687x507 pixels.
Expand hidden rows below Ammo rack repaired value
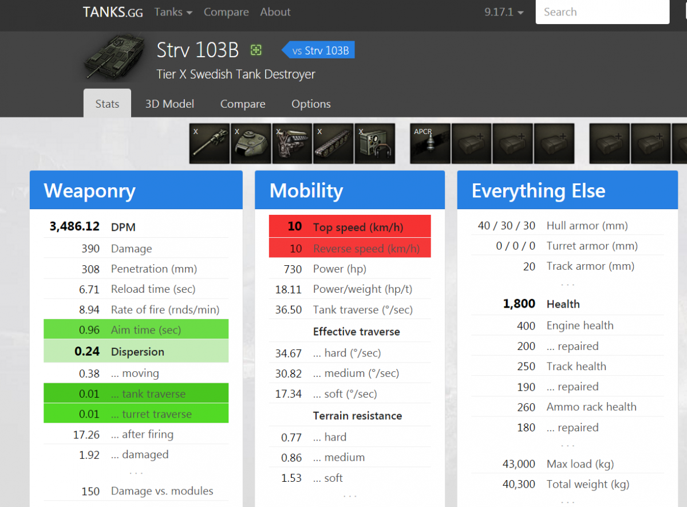tap(567, 445)
